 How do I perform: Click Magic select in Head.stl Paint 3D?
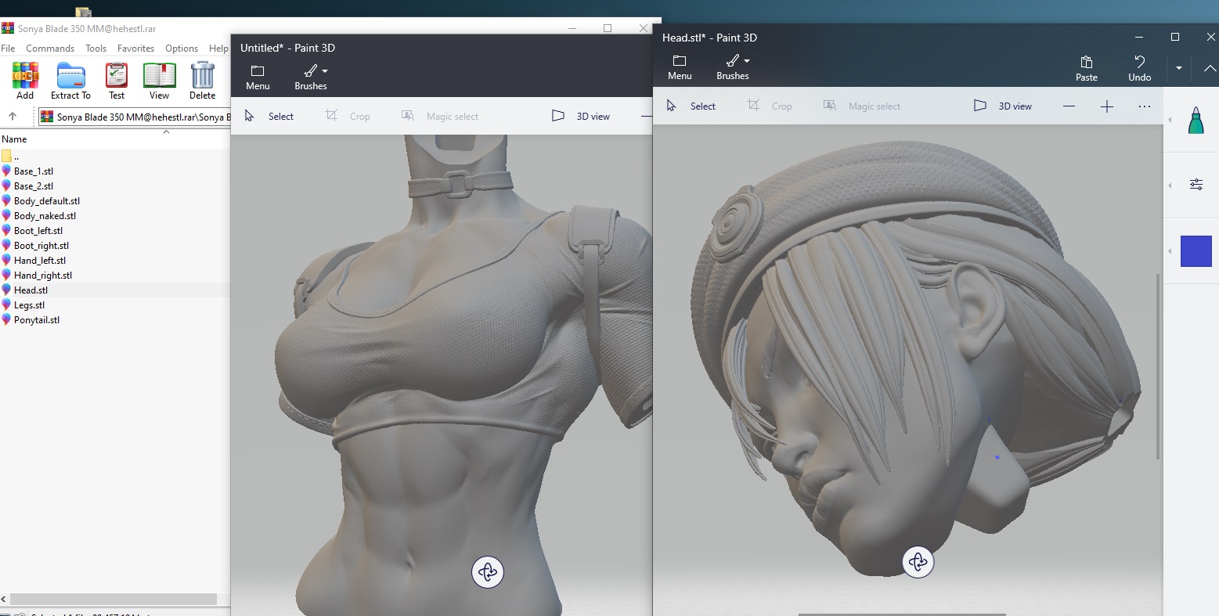[862, 106]
